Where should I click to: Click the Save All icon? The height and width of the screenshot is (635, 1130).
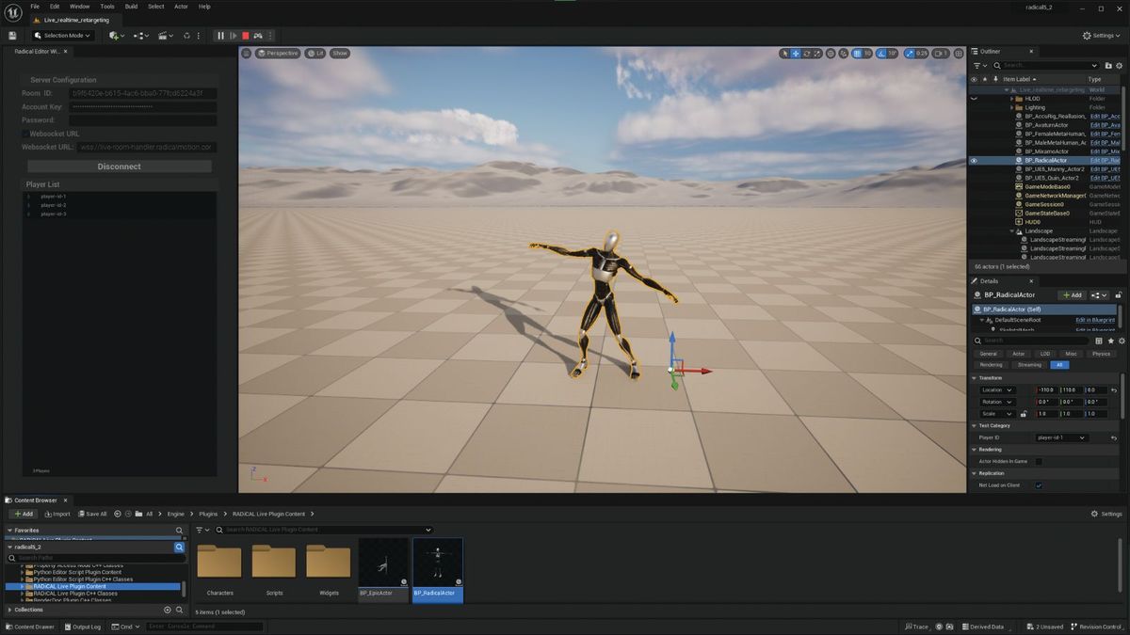[x=92, y=514]
